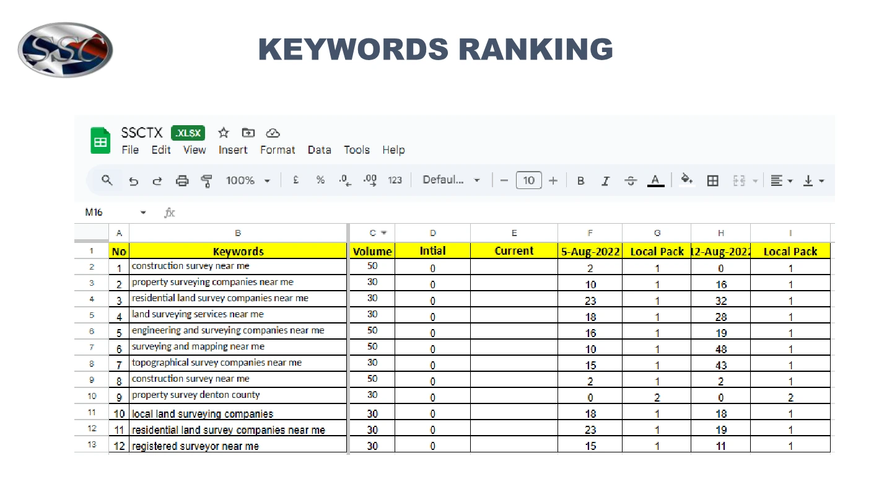This screenshot has height=502, width=892.
Task: Open the File menu
Action: point(130,150)
